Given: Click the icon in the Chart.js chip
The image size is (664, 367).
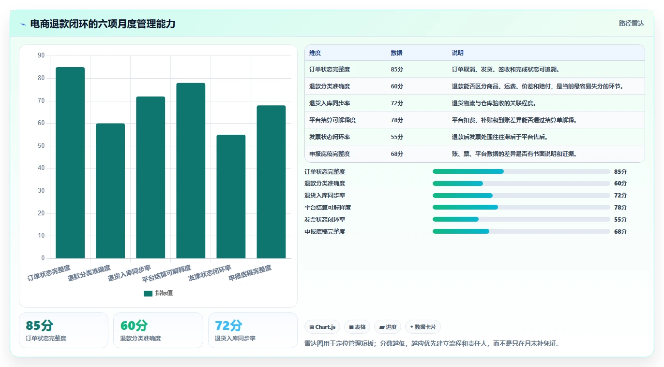Looking at the screenshot, I should tap(312, 327).
